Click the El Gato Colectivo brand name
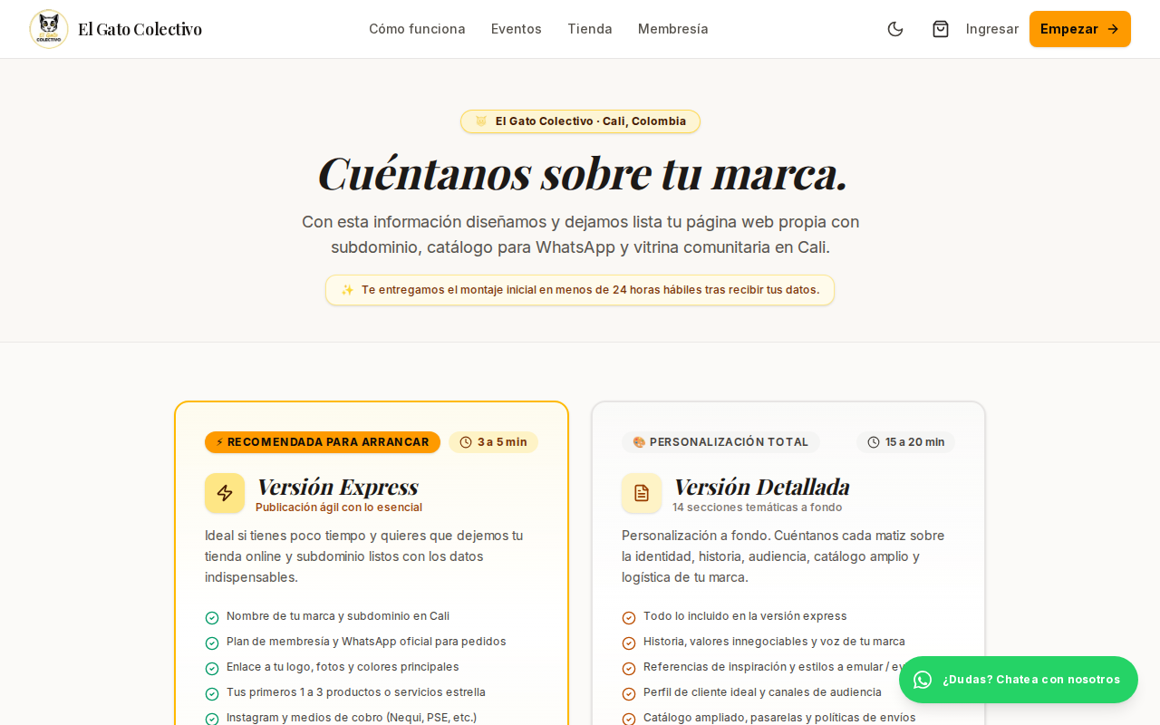Screen dimensions: 1160x725 (x=140, y=29)
